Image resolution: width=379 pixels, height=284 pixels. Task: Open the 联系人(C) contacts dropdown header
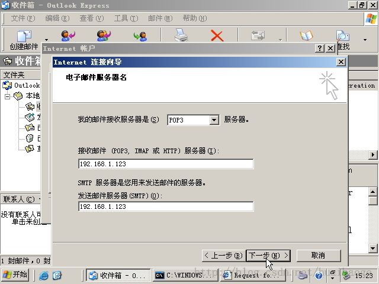click(21, 199)
